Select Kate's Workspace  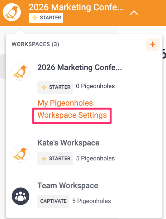click(69, 143)
